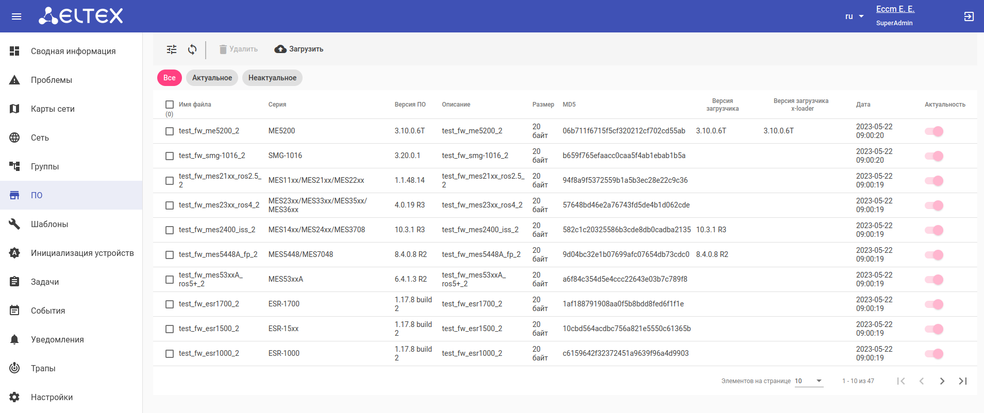Click the Настройки gear icon
Image resolution: width=984 pixels, height=413 pixels.
click(x=14, y=397)
